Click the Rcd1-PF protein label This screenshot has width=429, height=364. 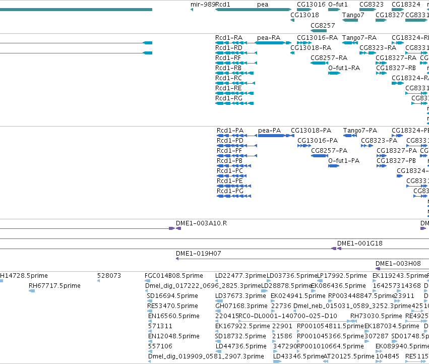(x=229, y=151)
